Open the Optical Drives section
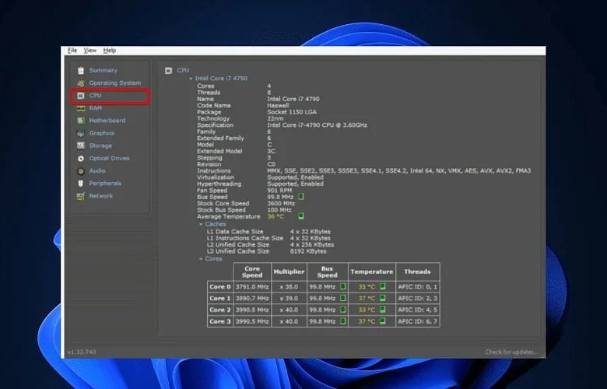607x389 pixels. tap(109, 158)
